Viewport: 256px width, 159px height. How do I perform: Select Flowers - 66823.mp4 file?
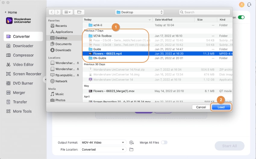158,54
